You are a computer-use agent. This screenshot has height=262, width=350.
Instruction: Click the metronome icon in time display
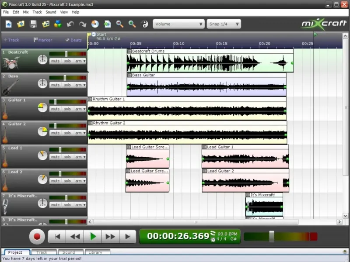pyautogui.click(x=213, y=239)
